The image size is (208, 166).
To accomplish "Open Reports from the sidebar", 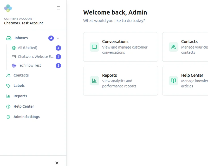I will click(x=33, y=96).
